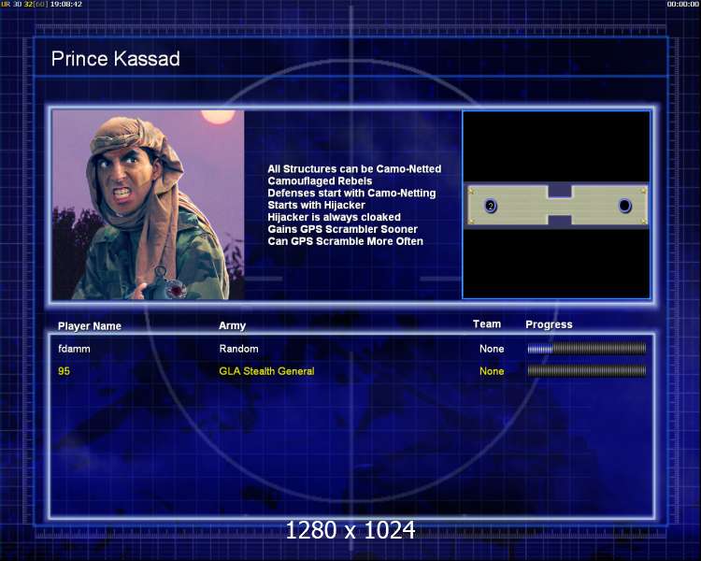Click the Prince Kassad title text

tap(115, 59)
